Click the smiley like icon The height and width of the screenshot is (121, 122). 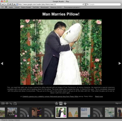61,103
